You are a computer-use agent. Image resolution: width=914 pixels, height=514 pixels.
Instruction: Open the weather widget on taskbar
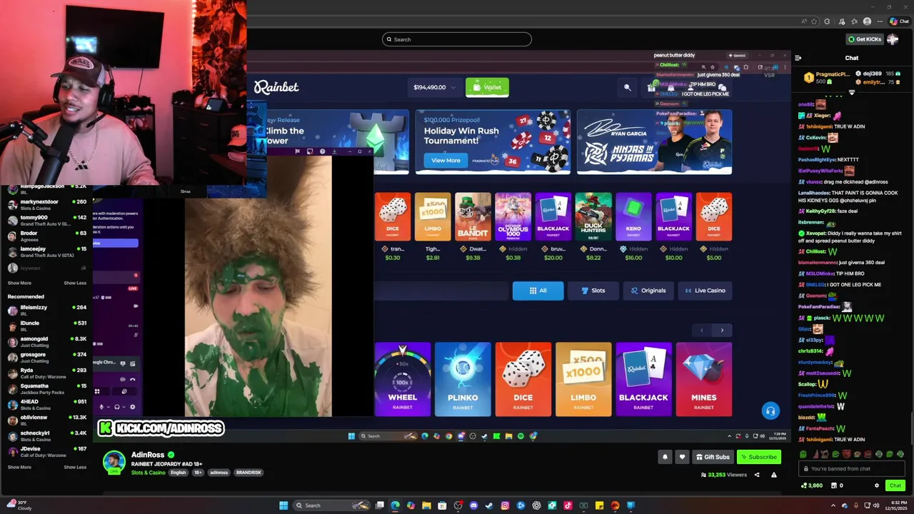[19, 505]
